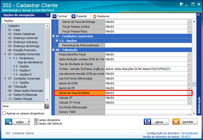Select 10 - Dados Profissionais section
The height and width of the screenshot is (140, 203).
pyautogui.click(x=23, y=95)
